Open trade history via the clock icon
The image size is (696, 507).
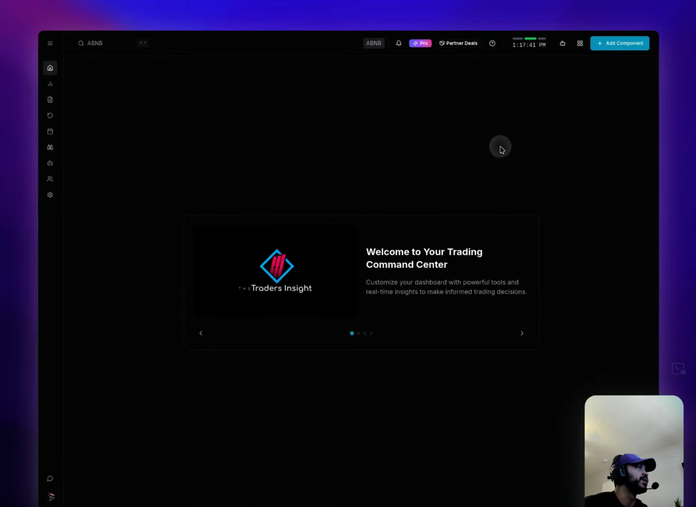click(x=50, y=116)
